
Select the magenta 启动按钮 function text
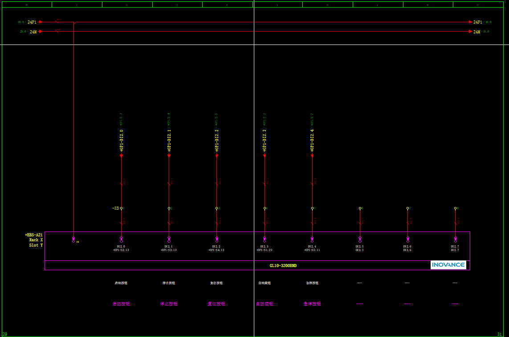click(121, 304)
